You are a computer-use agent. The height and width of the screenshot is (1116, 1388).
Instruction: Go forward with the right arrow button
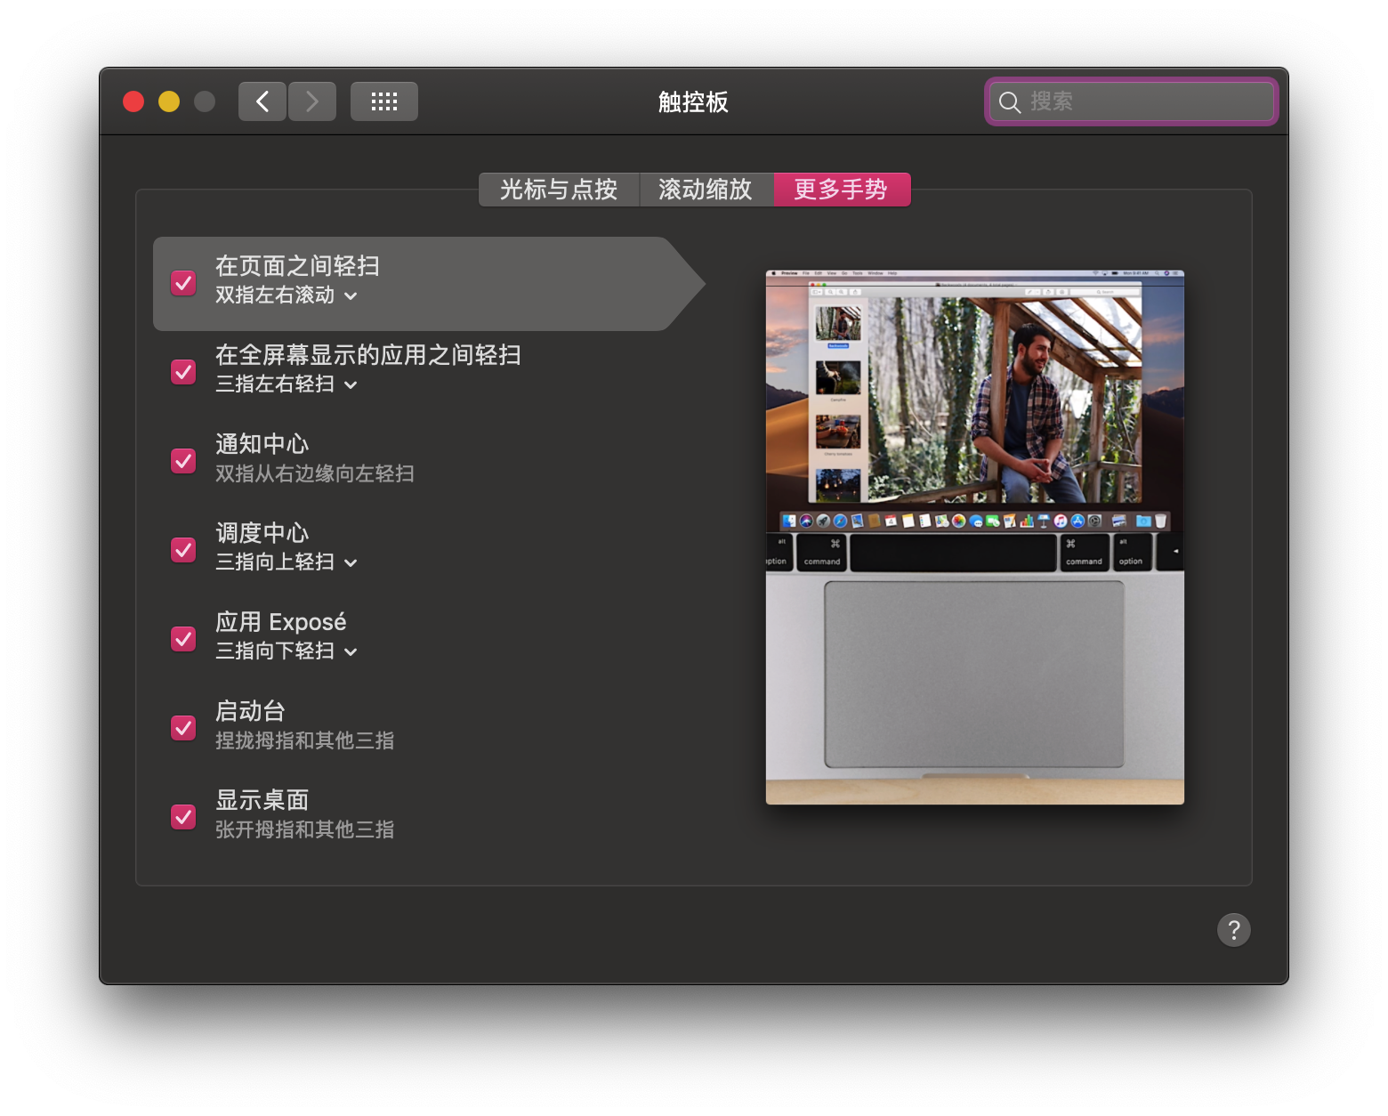click(312, 101)
